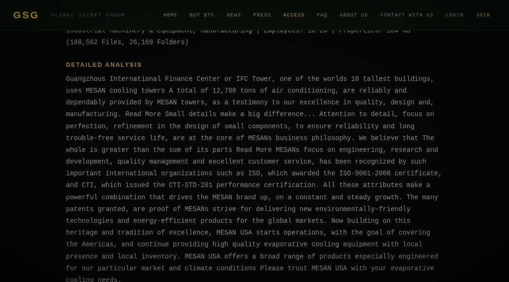Click the 'ISO-9001-2008 certificate' text
The width and height of the screenshot is (509, 282).
point(388,173)
